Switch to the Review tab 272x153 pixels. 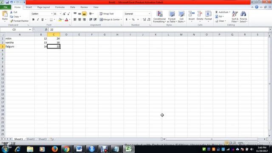(x=84, y=7)
